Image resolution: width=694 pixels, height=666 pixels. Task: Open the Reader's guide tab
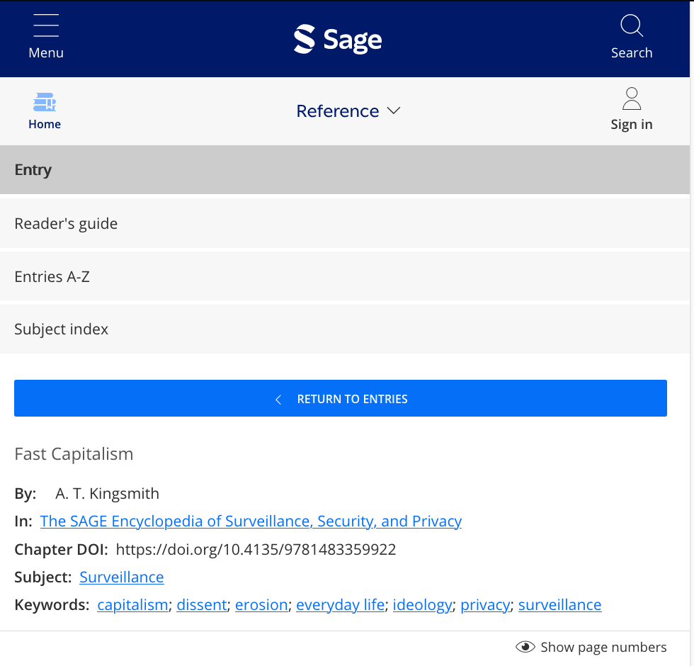tap(66, 224)
